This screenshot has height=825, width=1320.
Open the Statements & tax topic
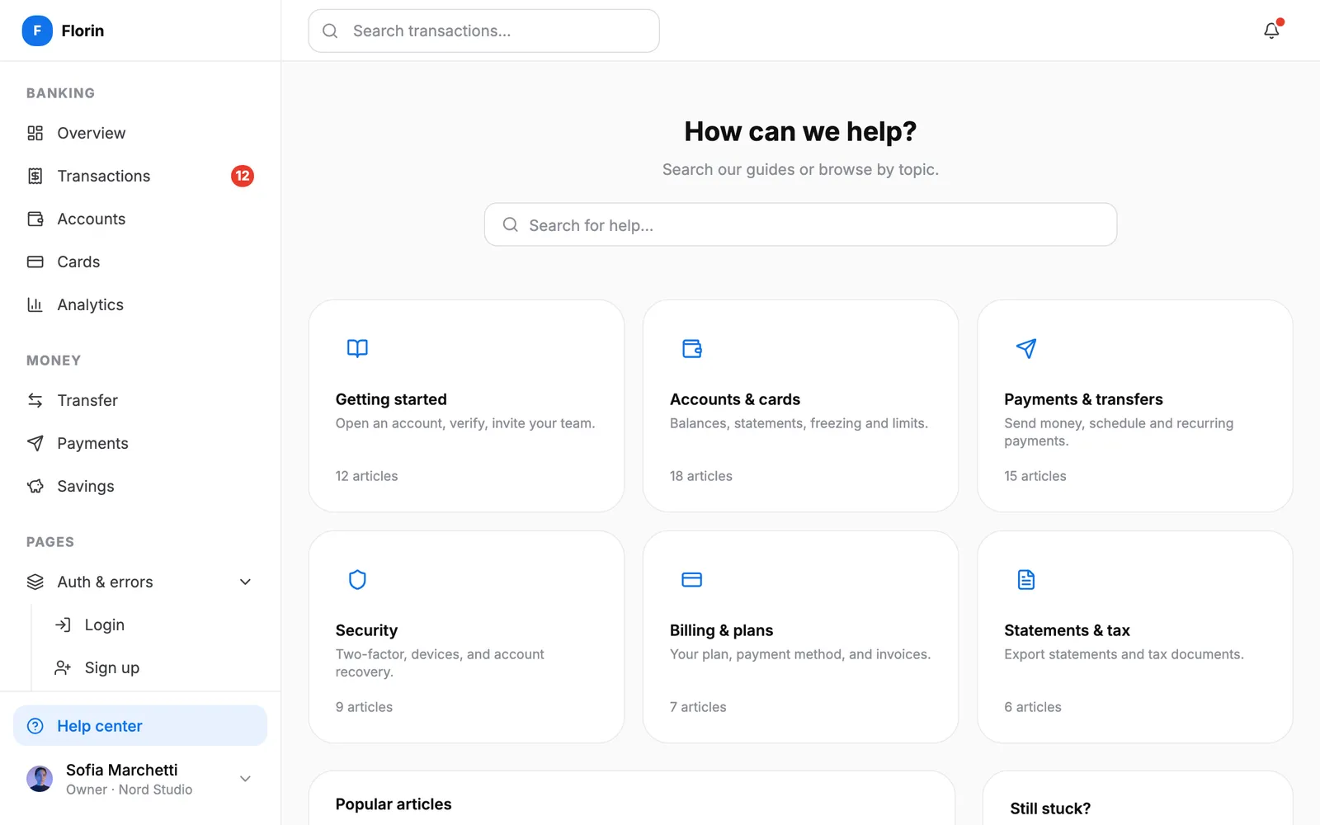(1134, 637)
